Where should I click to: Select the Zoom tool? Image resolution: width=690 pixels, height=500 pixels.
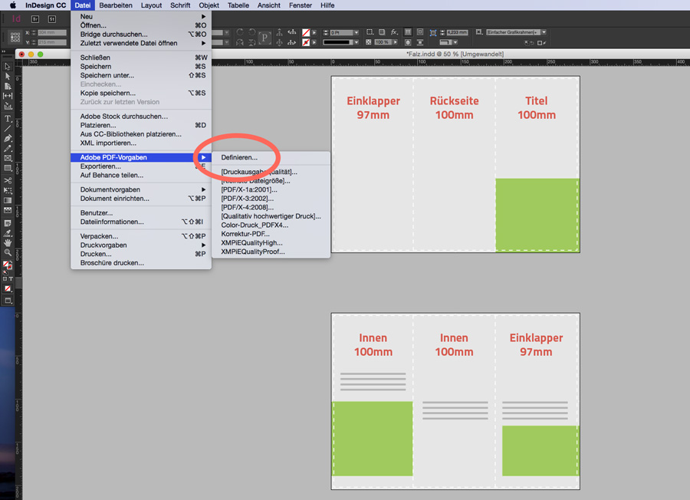tap(8, 252)
